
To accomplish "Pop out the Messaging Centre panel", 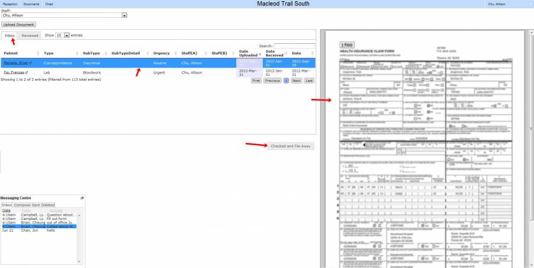I will click(x=82, y=197).
